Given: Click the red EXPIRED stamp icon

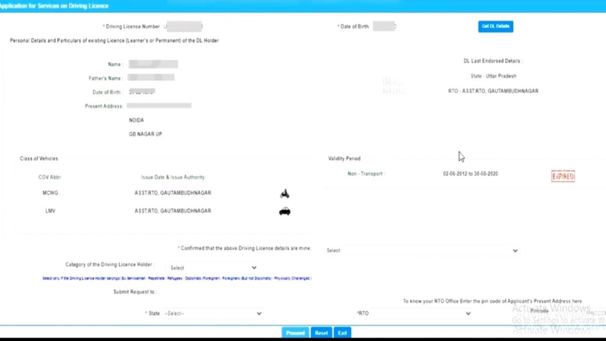Looking at the screenshot, I should (x=563, y=176).
